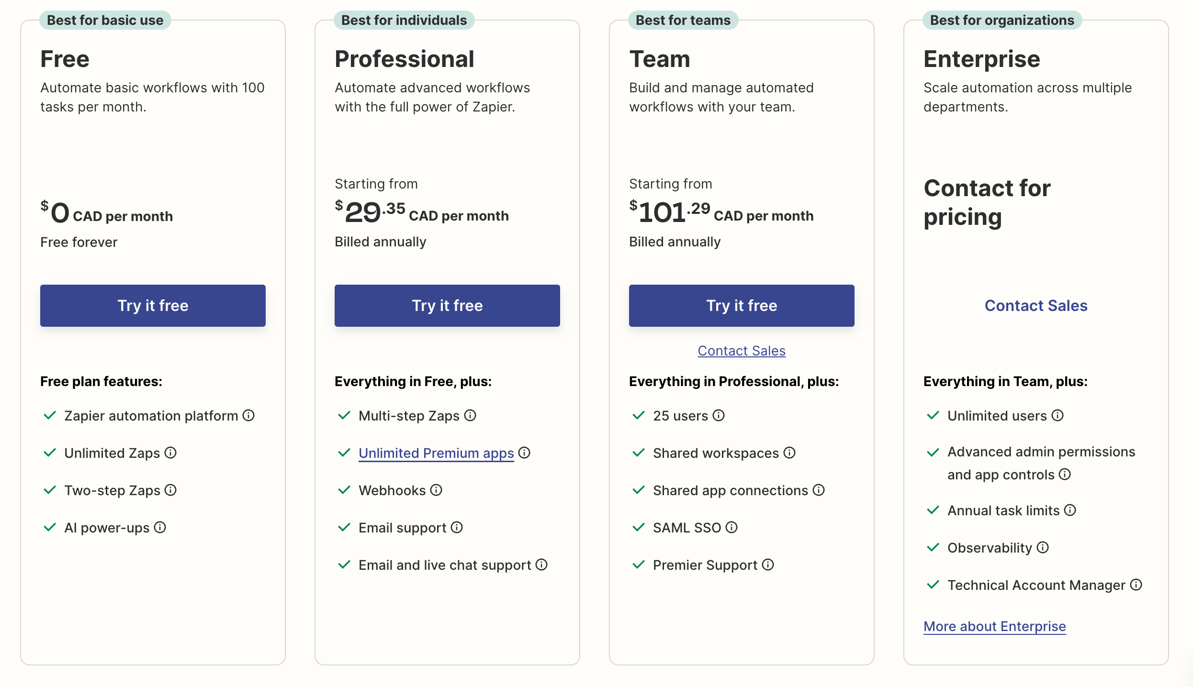Click Try it free on Professional plan

pyautogui.click(x=447, y=306)
